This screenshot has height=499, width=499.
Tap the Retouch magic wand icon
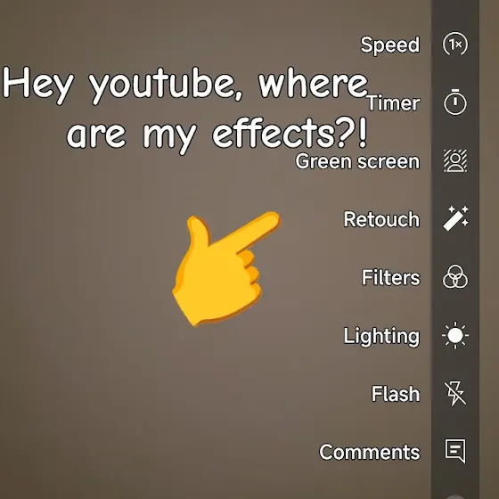[455, 218]
